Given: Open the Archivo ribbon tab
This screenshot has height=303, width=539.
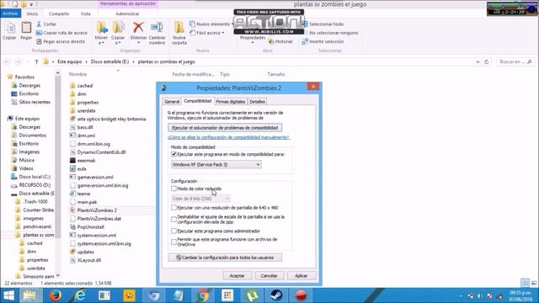Looking at the screenshot, I should tap(10, 13).
